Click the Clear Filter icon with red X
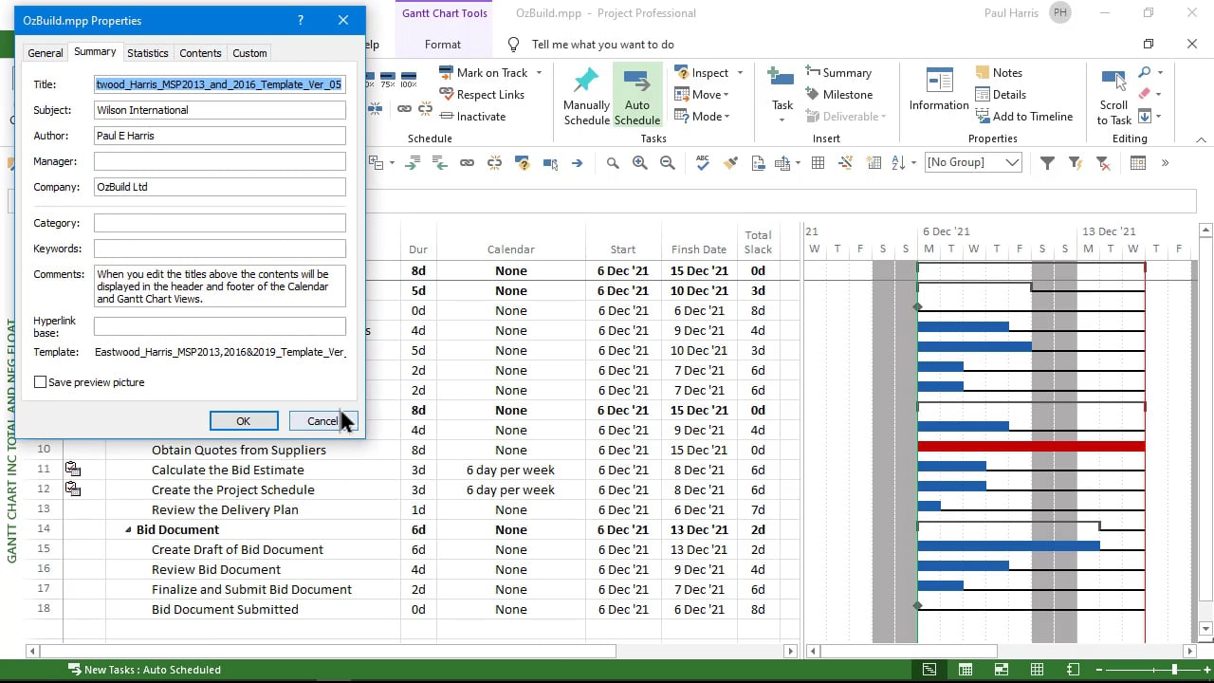The height and width of the screenshot is (683, 1214). point(1103,163)
